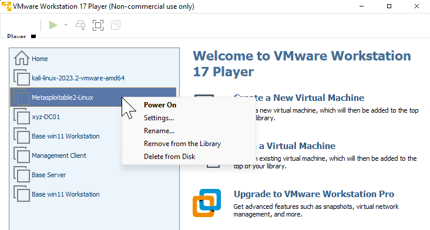Choose Rename... from the context menu
The width and height of the screenshot is (430, 230).
coord(189,131)
